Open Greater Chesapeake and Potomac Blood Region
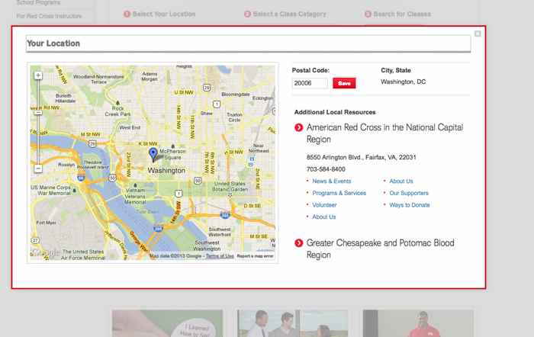 [380, 249]
